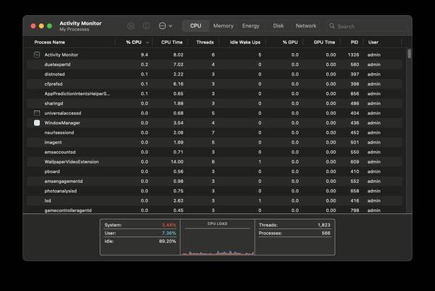This screenshot has height=291, width=435.
Task: Switch to the Disk tab
Action: click(278, 26)
